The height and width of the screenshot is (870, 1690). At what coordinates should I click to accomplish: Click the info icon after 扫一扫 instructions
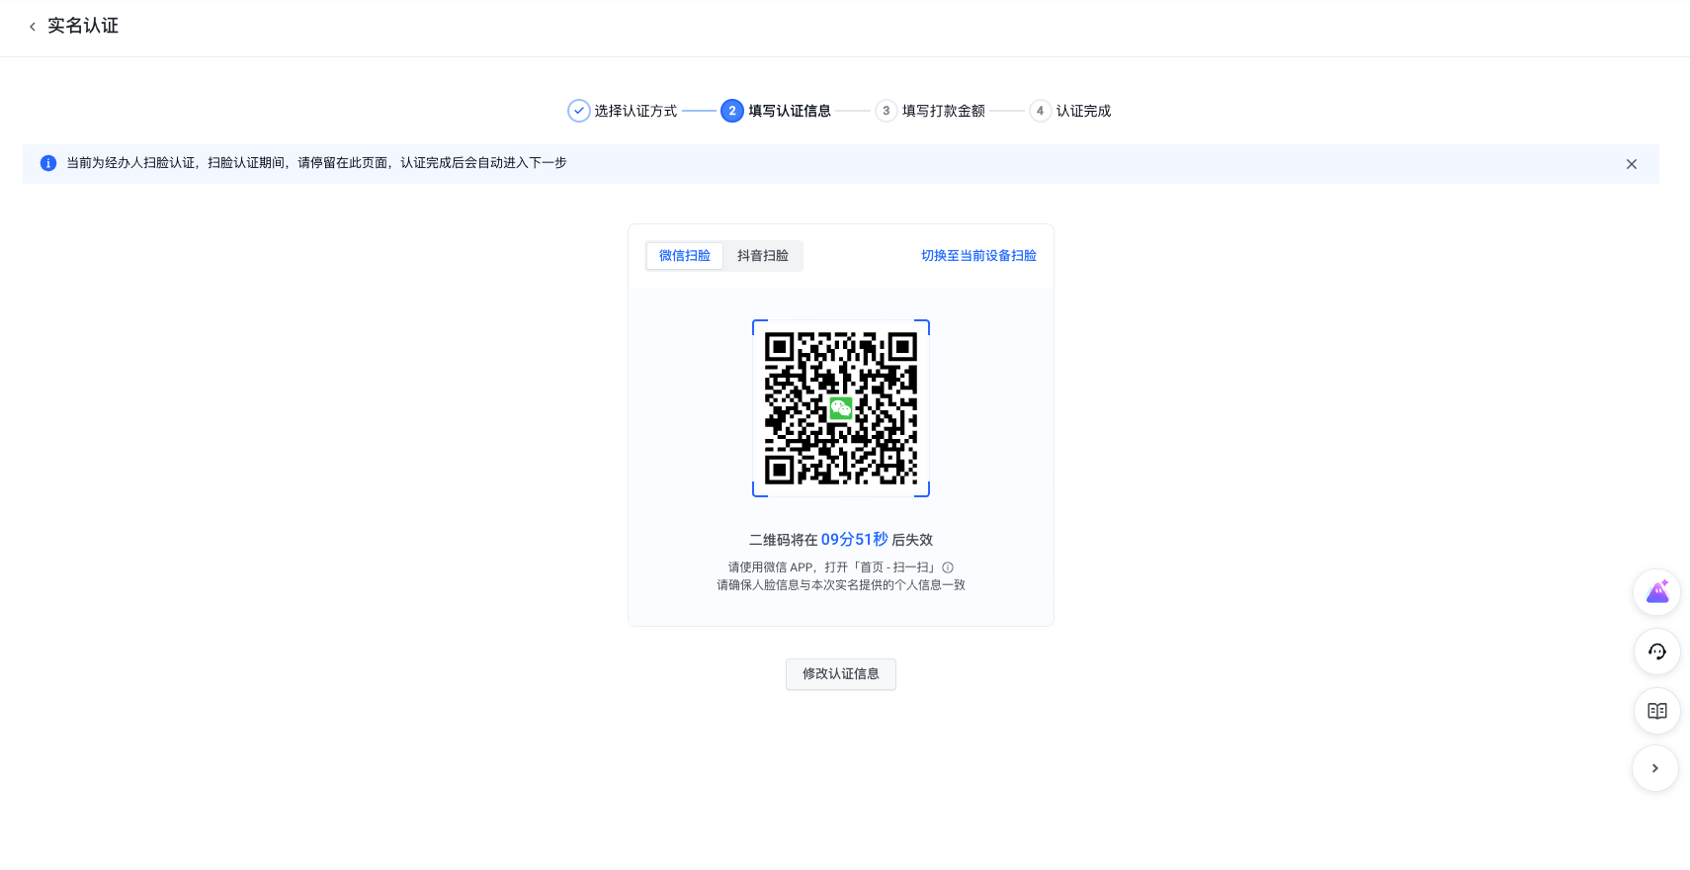click(x=948, y=567)
